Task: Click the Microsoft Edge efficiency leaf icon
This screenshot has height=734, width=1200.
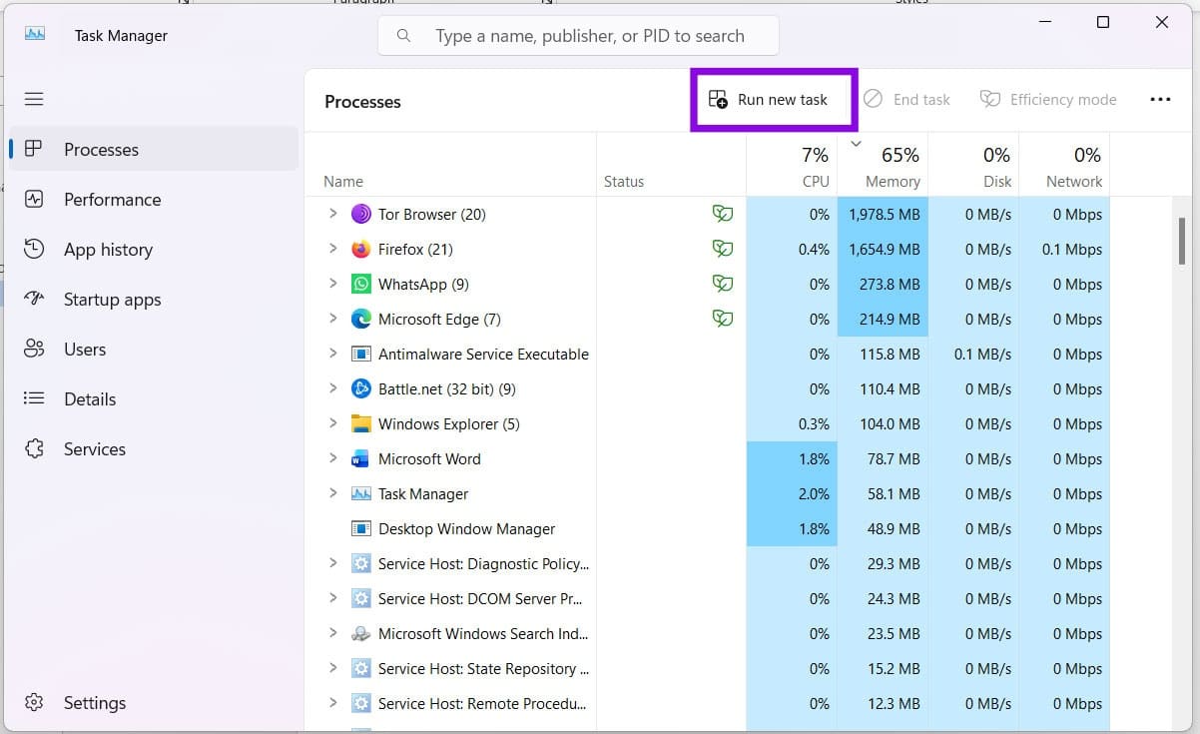Action: [722, 319]
